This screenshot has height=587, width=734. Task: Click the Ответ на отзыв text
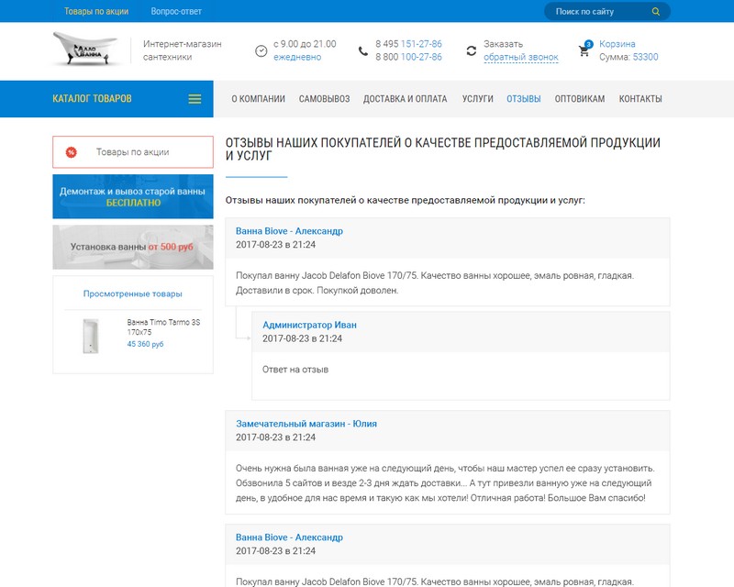295,370
